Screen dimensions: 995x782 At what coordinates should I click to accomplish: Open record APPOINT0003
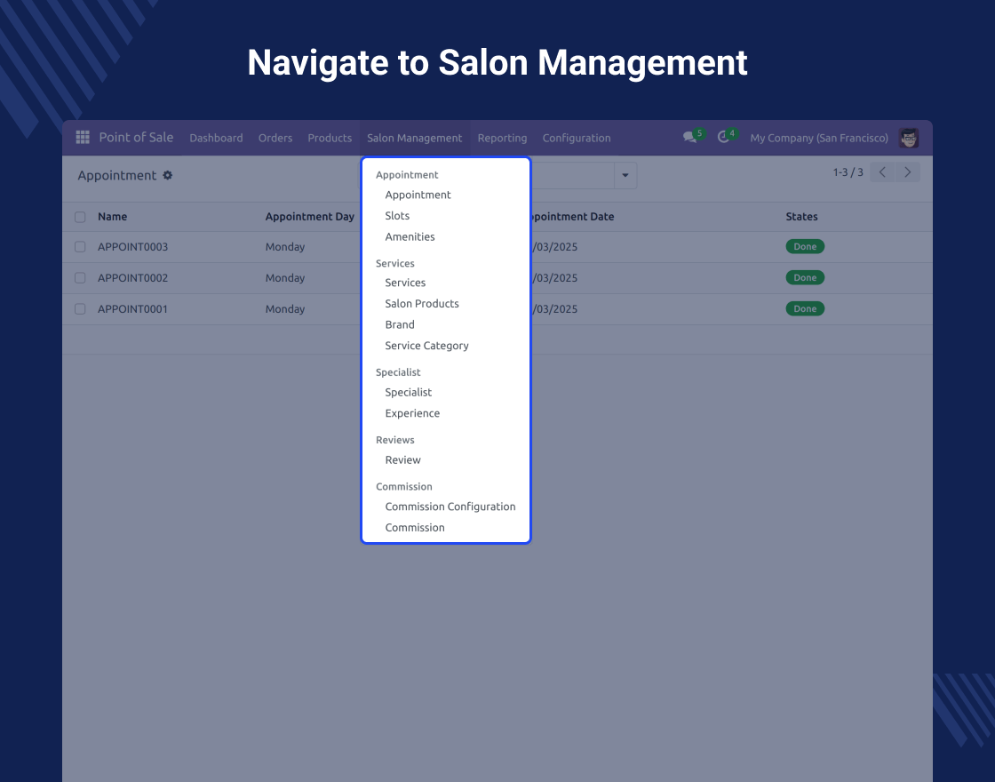pos(132,247)
